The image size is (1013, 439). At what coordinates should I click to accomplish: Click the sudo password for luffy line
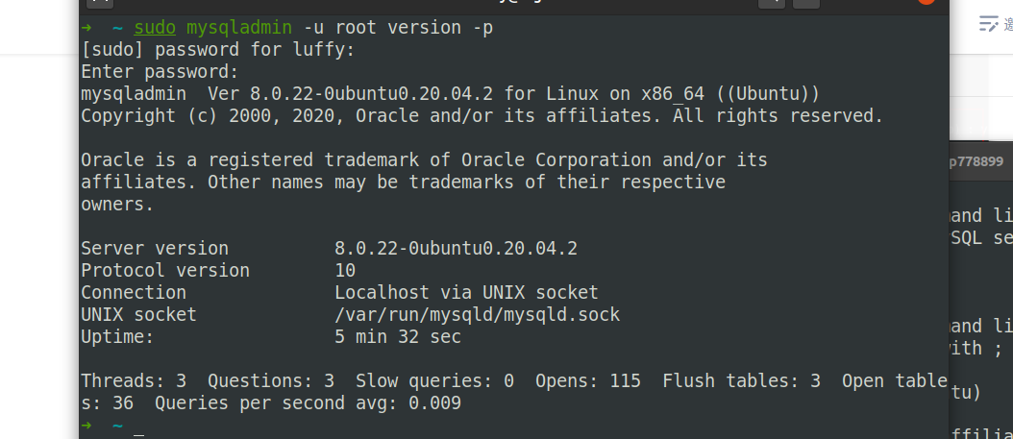(x=217, y=50)
